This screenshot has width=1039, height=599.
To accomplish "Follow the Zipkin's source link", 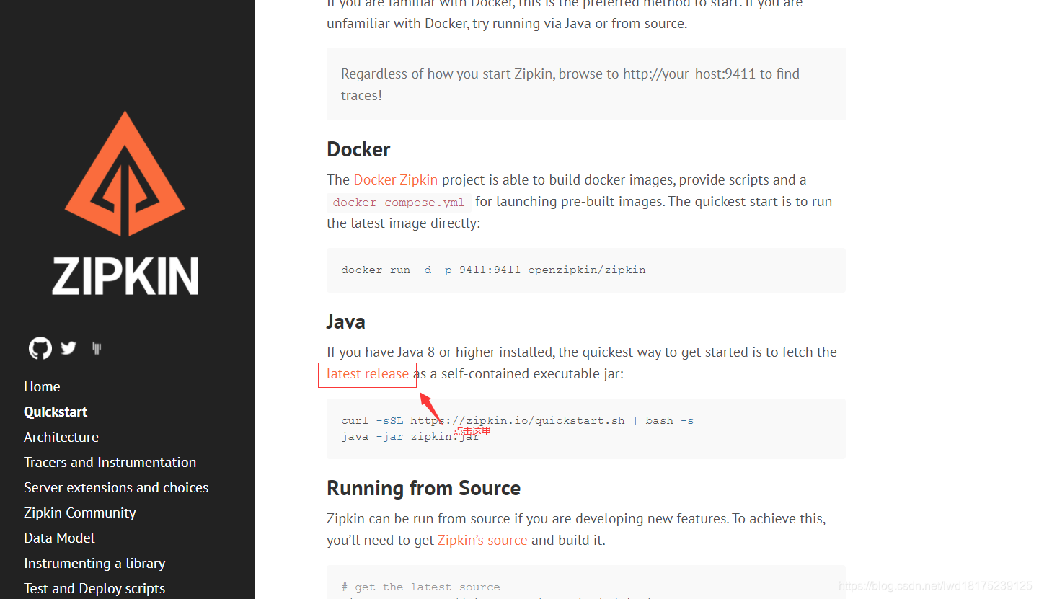I will [482, 540].
